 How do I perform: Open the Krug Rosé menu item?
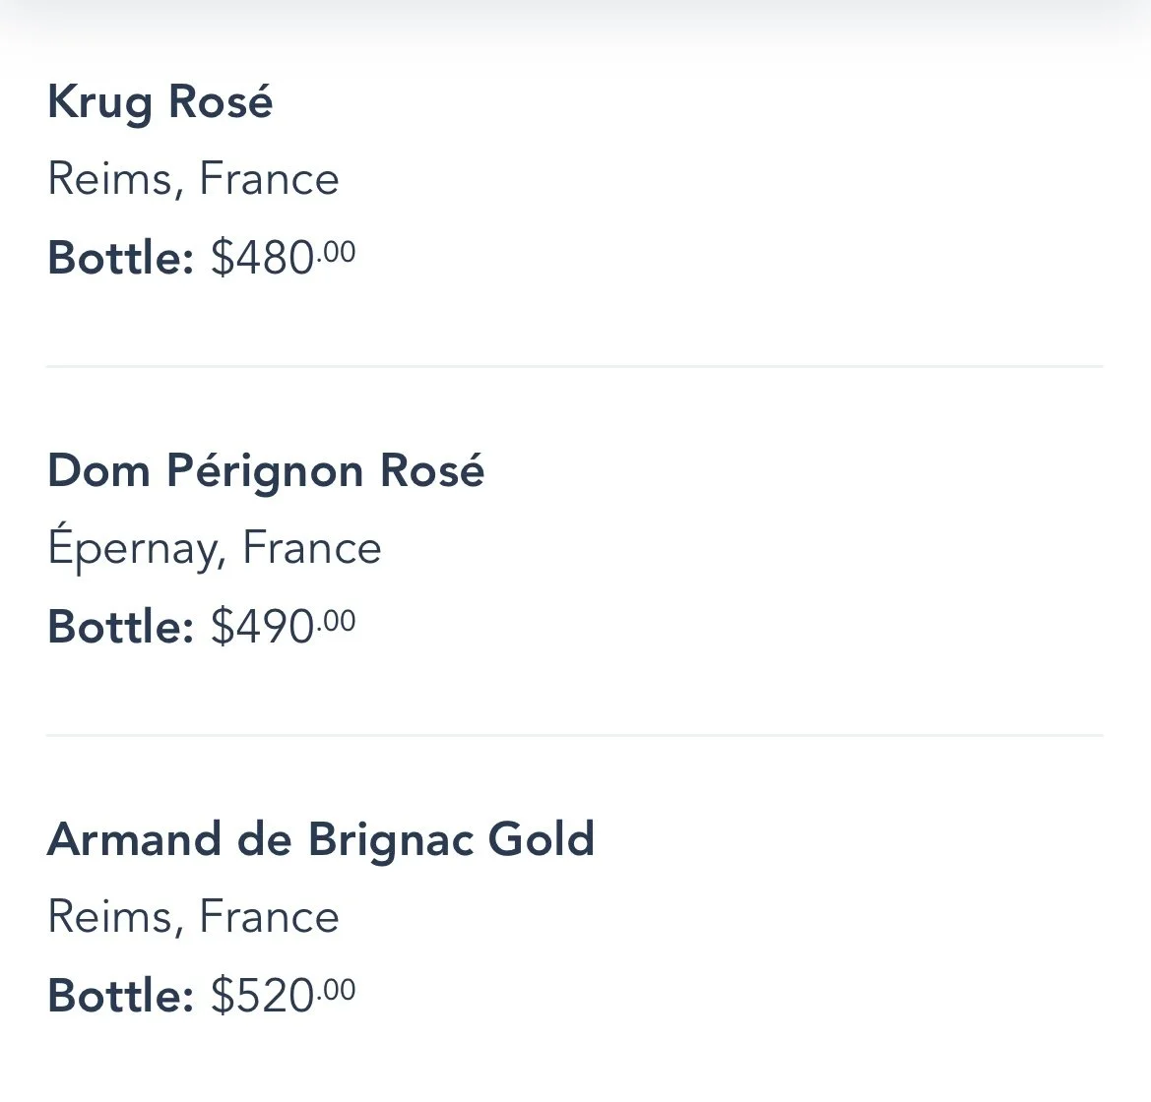(160, 102)
